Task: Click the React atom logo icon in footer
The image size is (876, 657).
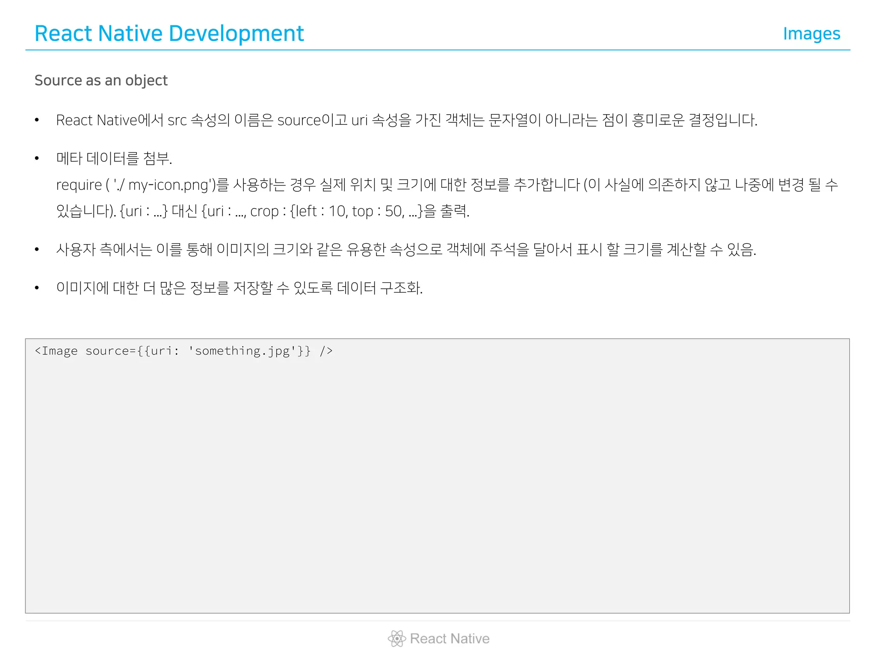Action: [x=397, y=639]
